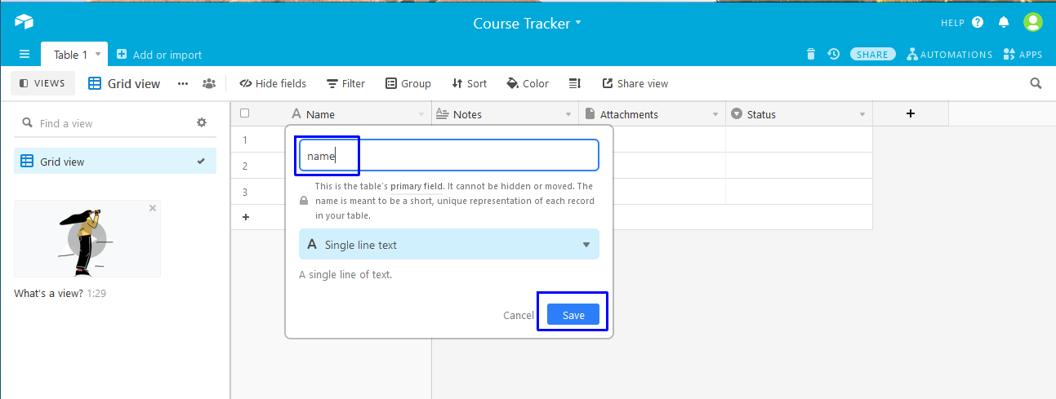Open the Notes column dropdown arrow
This screenshot has height=399, width=1056.
point(568,114)
